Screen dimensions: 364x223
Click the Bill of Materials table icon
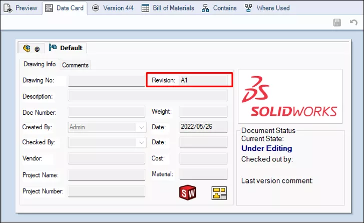145,8
